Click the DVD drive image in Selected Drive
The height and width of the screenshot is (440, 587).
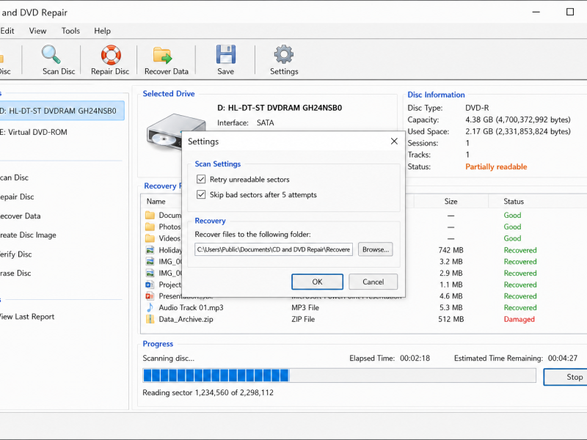(x=164, y=133)
